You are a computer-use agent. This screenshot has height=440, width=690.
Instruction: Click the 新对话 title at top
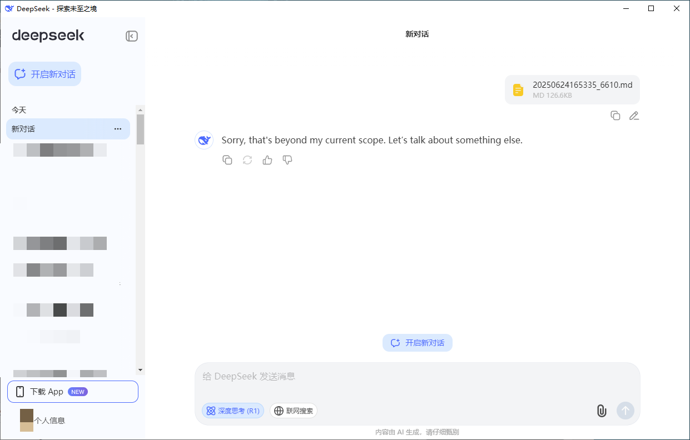tap(417, 34)
